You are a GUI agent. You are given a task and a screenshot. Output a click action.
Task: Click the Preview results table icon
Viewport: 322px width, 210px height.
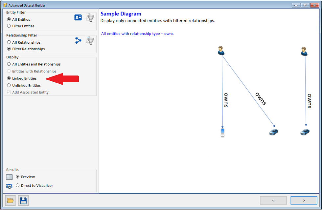point(10,177)
